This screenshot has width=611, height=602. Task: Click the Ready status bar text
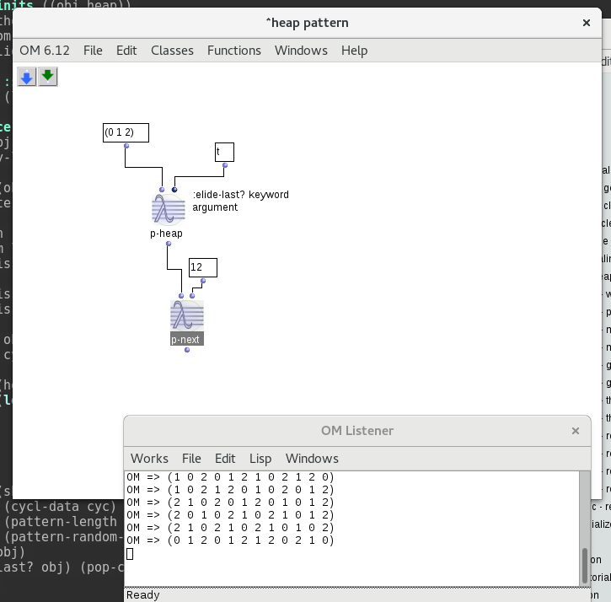(x=143, y=595)
